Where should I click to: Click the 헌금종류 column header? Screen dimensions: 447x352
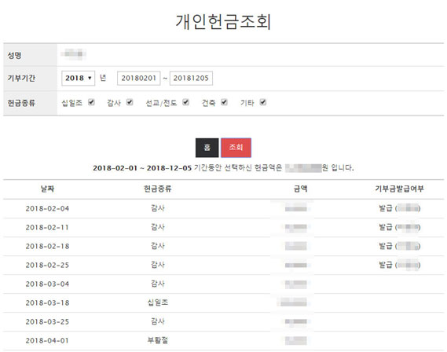[x=158, y=189]
